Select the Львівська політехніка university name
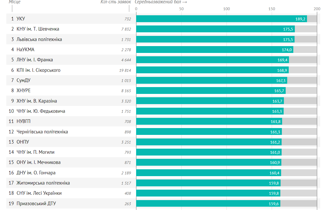 (x=39, y=39)
